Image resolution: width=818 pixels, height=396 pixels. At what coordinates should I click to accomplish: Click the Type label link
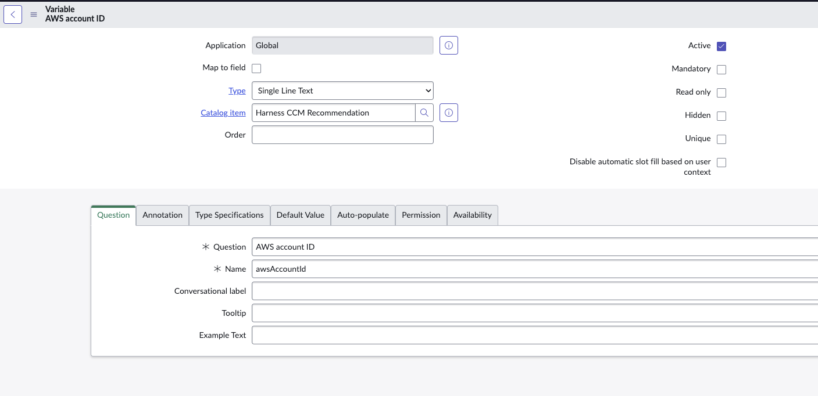coord(237,91)
